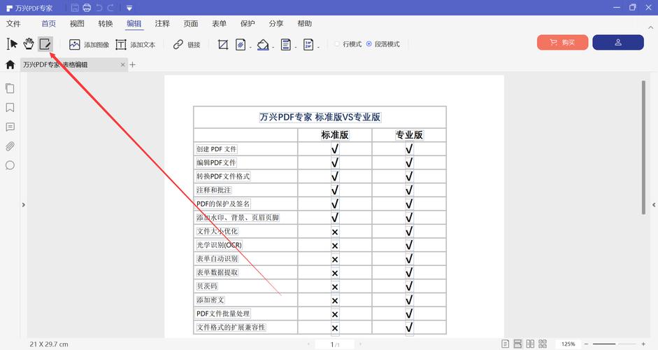This screenshot has height=350, width=658.
Task: Click the zoom slider track
Action: pos(615,344)
